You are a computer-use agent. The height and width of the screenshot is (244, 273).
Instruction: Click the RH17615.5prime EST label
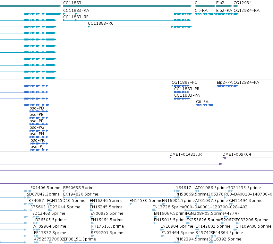[107, 227]
